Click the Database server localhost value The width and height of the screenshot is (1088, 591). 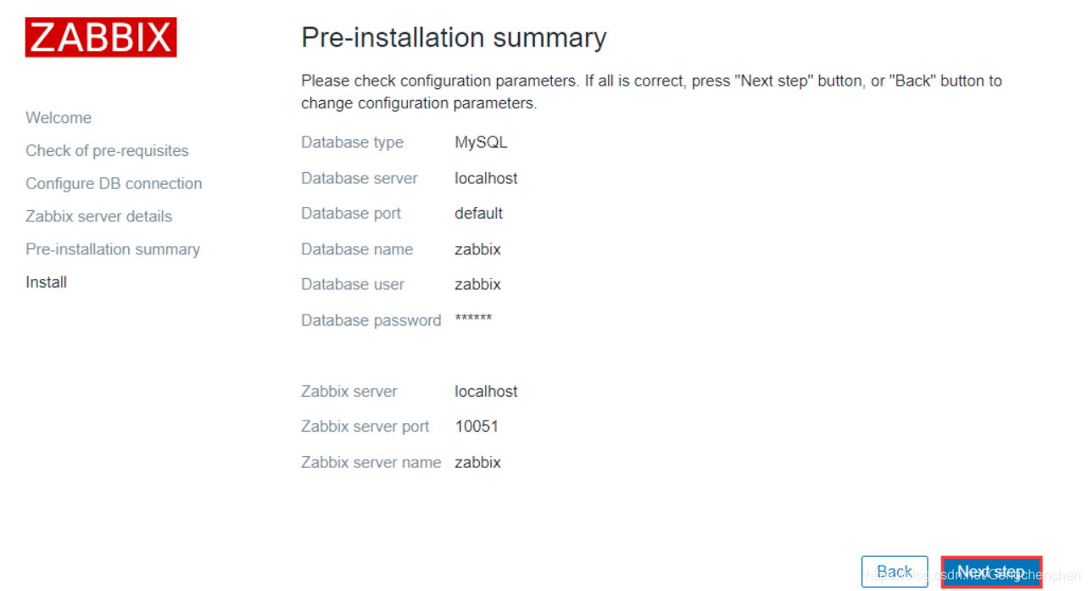(x=486, y=178)
